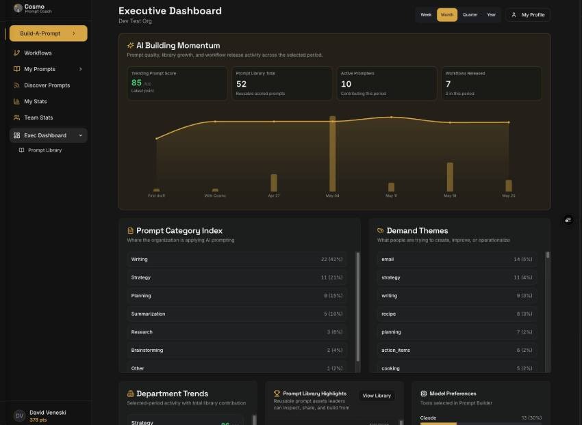Click the Trending Prompt Score card

[177, 83]
